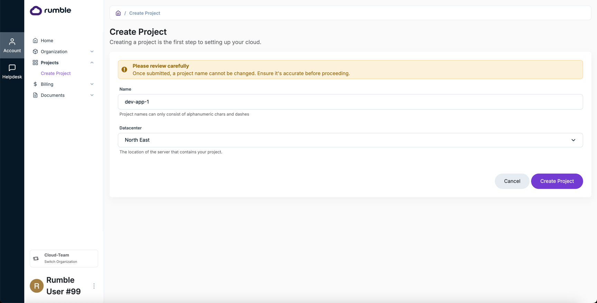This screenshot has height=303, width=597.
Task: Open the Datacenter North East dropdown
Action: click(x=350, y=140)
